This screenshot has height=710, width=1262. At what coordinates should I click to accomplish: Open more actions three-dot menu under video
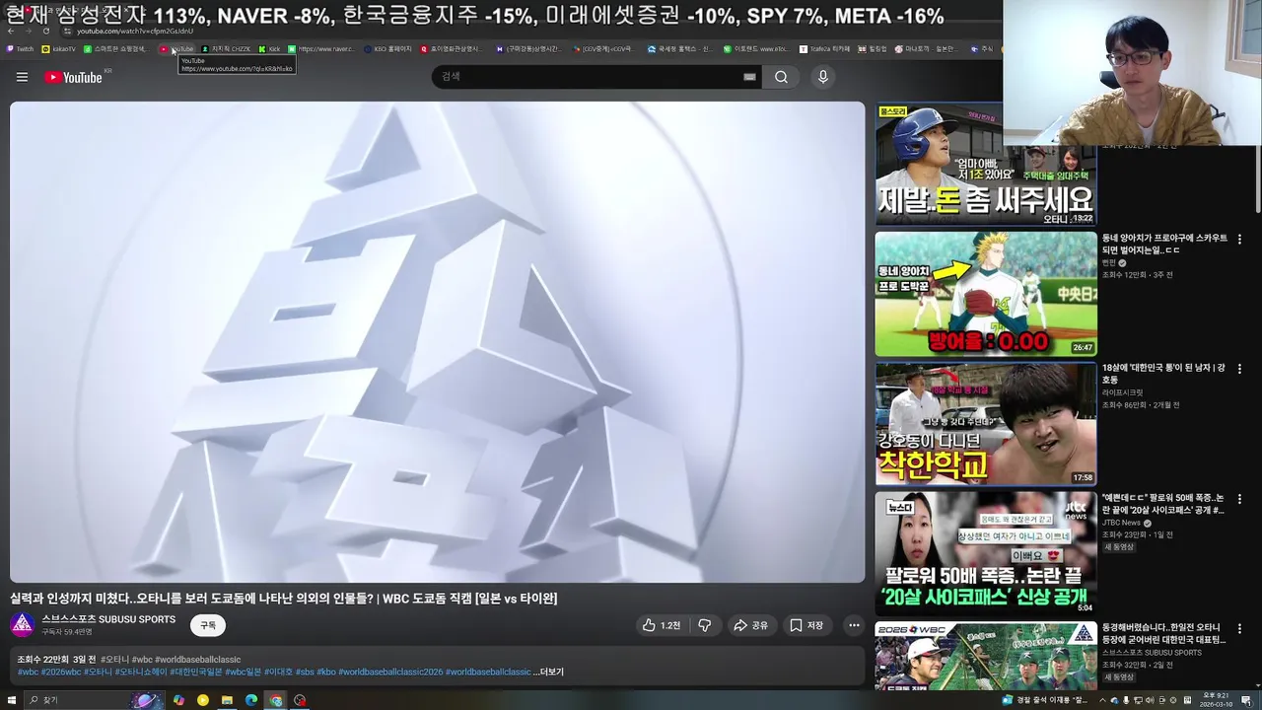point(854,625)
